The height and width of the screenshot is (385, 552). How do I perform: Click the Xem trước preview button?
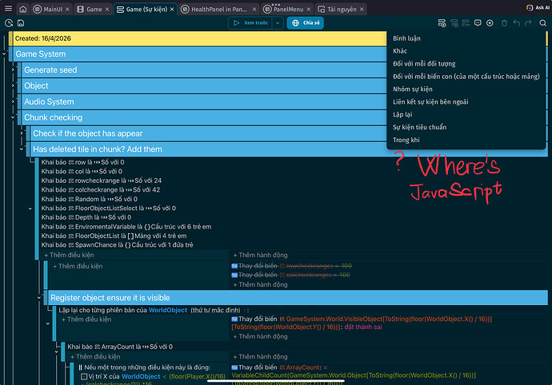pyautogui.click(x=250, y=23)
